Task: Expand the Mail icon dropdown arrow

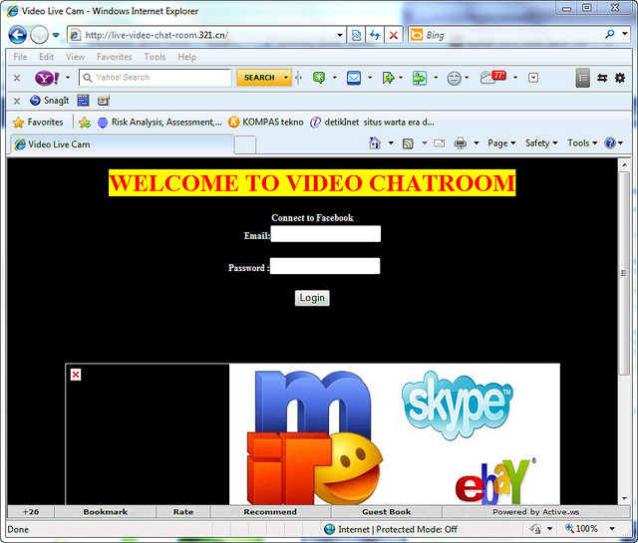Action: pos(370,78)
